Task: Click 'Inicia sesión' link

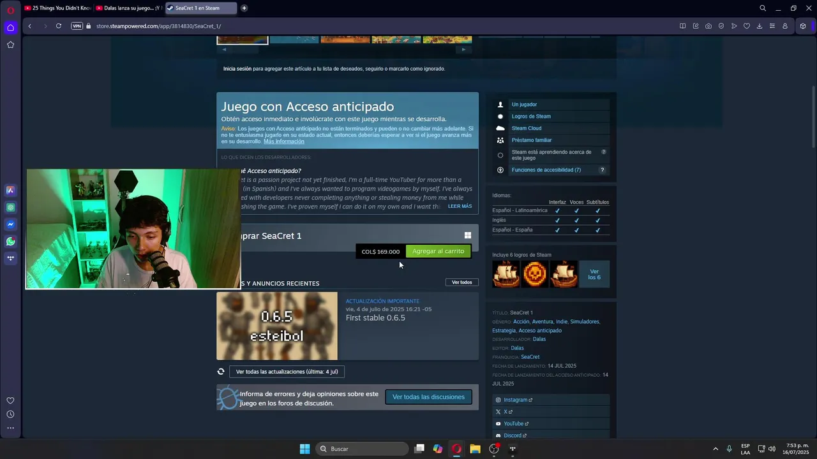Action: (237, 69)
